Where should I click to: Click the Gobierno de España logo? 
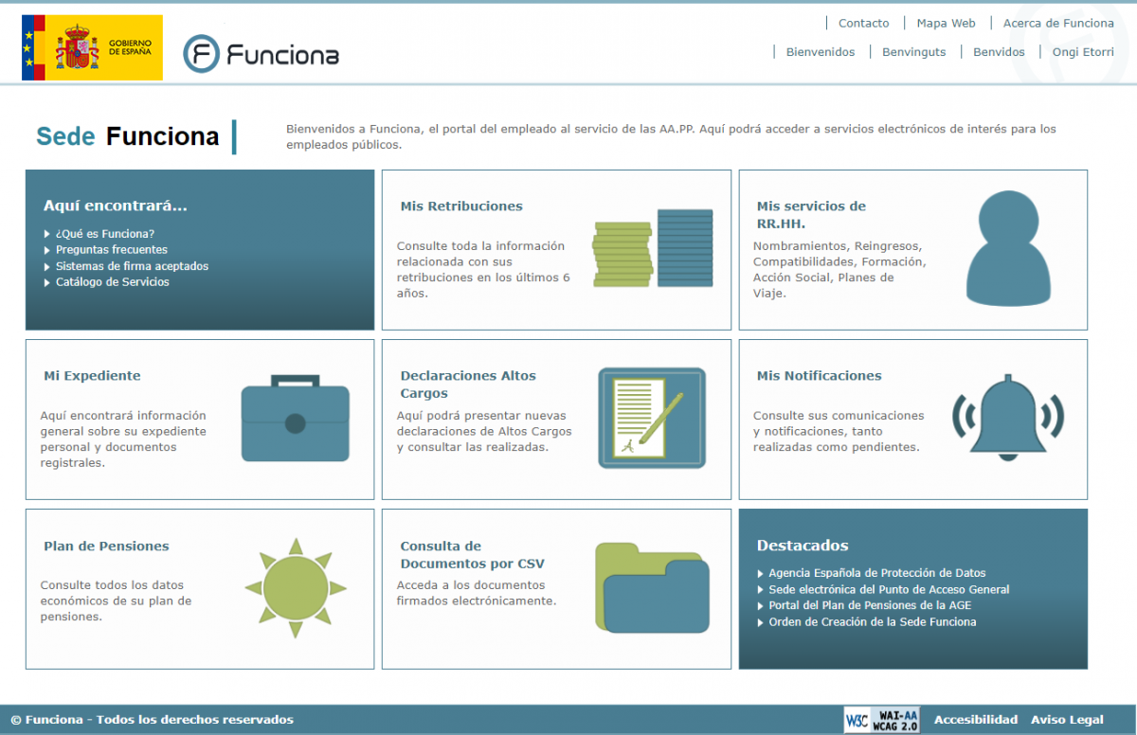coord(92,47)
